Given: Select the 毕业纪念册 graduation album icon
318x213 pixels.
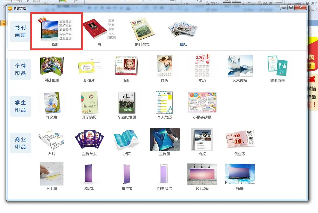Looking at the screenshot, I should (127, 103).
